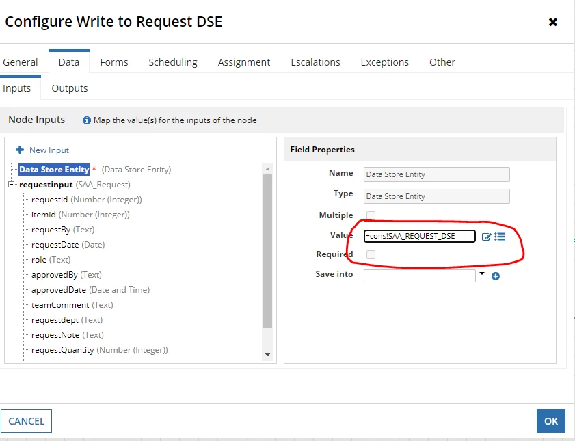Select the requestdept field
The width and height of the screenshot is (575, 441).
(55, 320)
